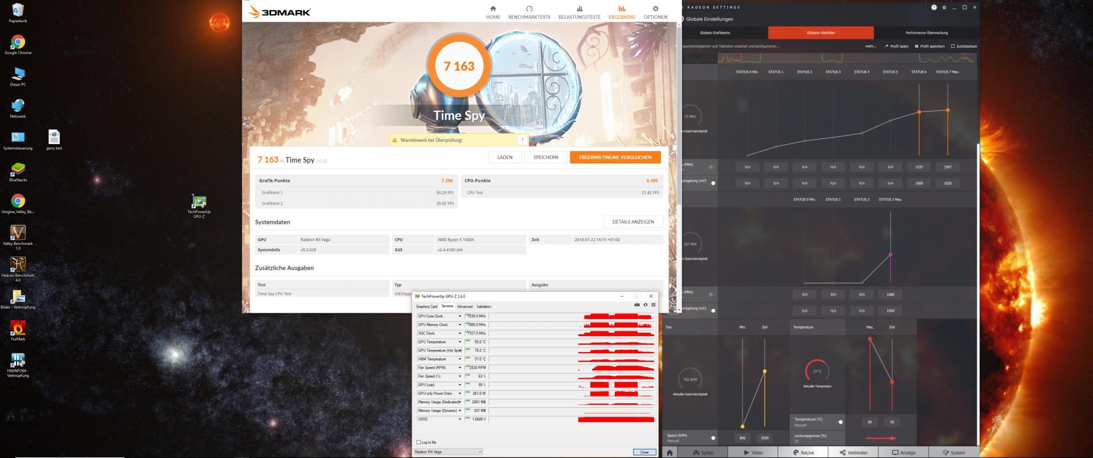Open the Ergebnisse tab in 3DMark
The image size is (1093, 458).
point(622,13)
